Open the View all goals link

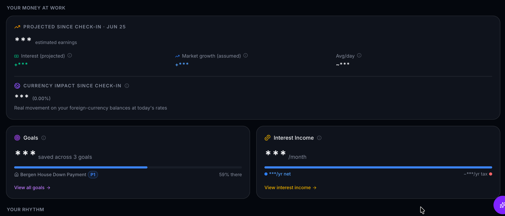click(x=32, y=188)
